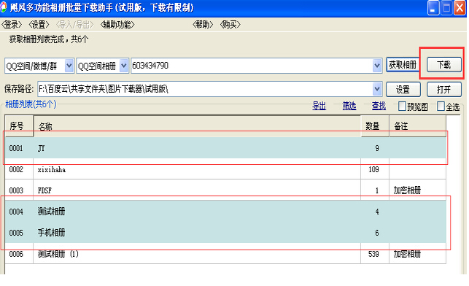
Task: Click the 获取相册 button
Action: [403, 65]
